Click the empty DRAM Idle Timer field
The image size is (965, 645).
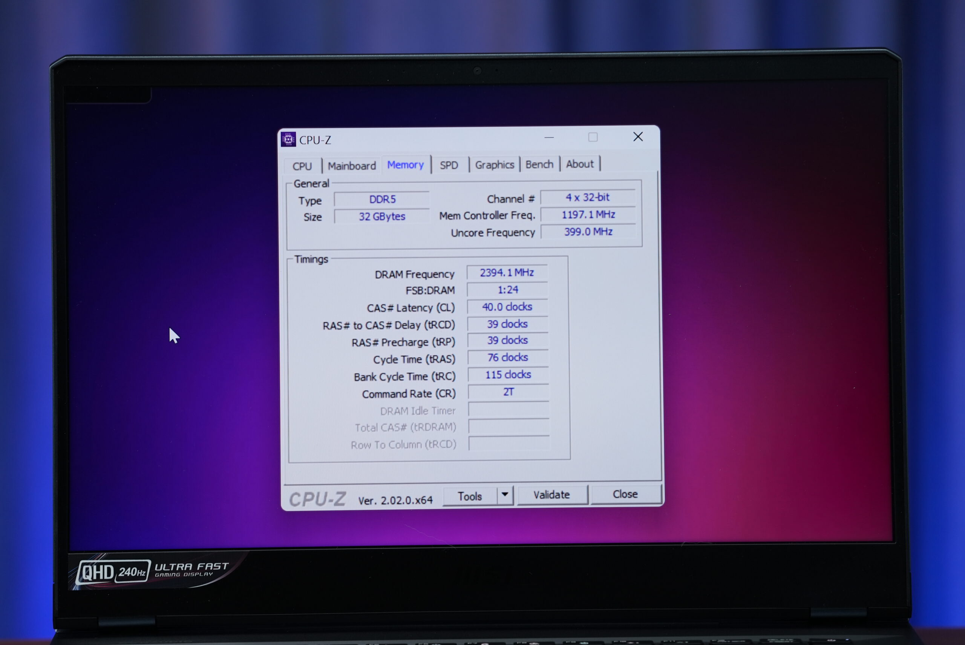(x=509, y=409)
